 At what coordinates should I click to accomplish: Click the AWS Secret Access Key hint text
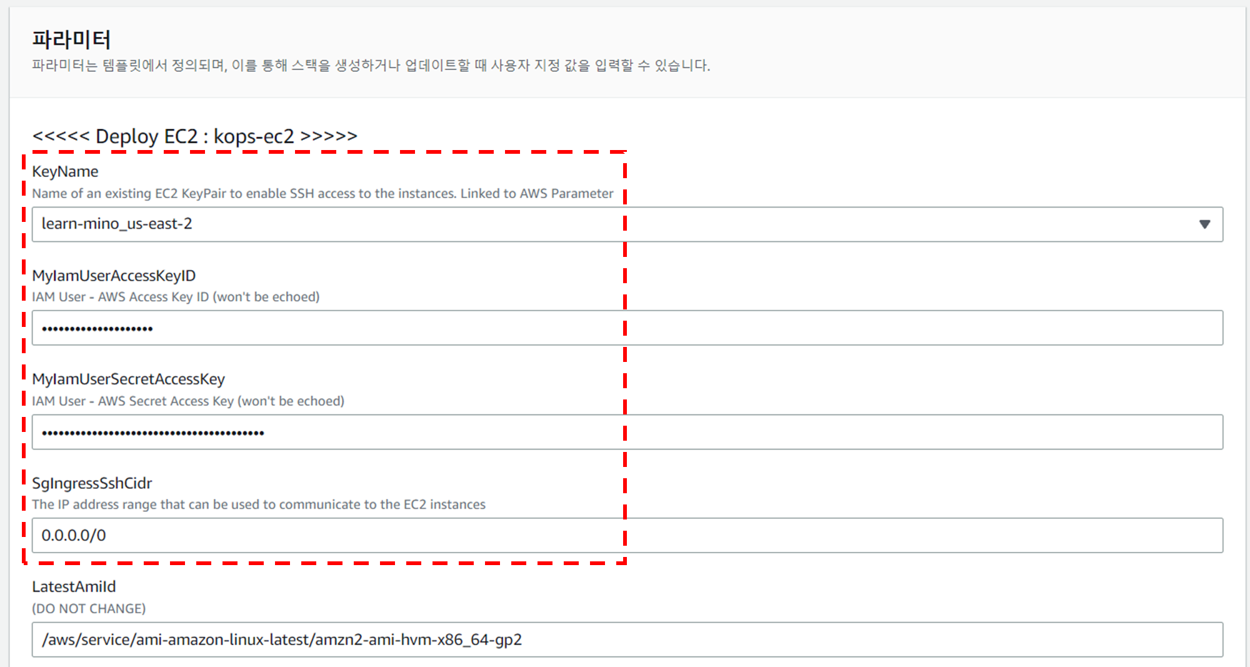click(188, 401)
